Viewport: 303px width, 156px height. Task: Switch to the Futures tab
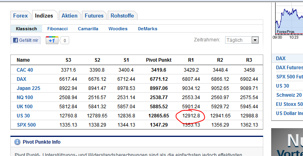tap(94, 16)
